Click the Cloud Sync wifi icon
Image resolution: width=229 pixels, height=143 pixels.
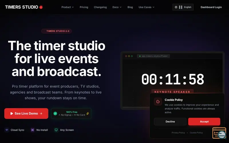[7, 130]
